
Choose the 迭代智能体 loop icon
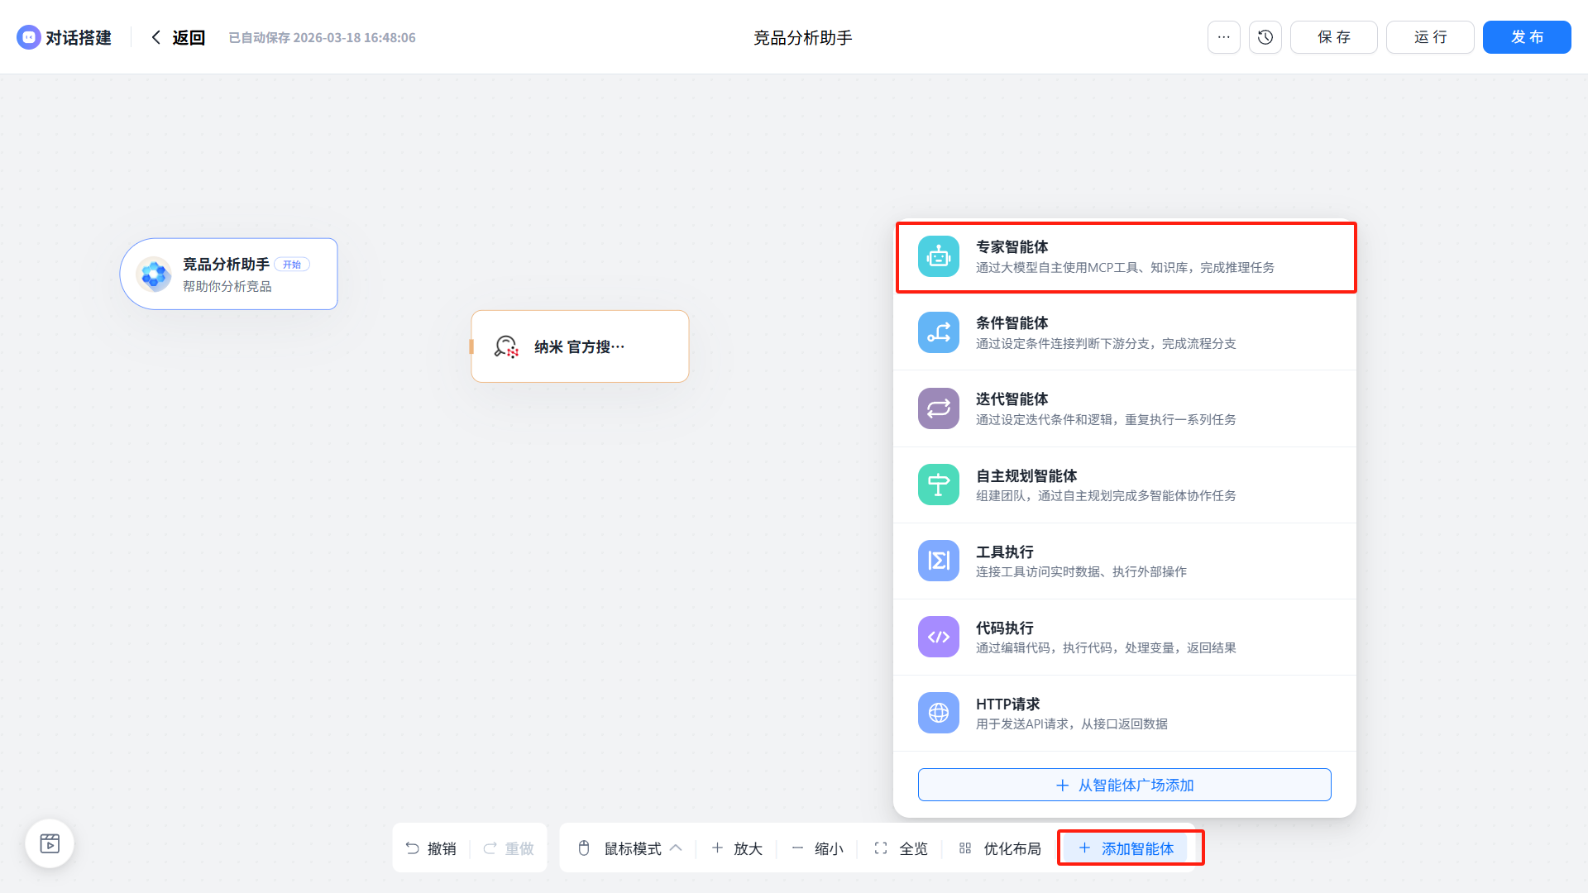(938, 408)
